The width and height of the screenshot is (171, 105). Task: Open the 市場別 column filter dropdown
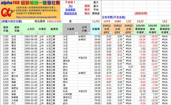[x=44, y=33]
